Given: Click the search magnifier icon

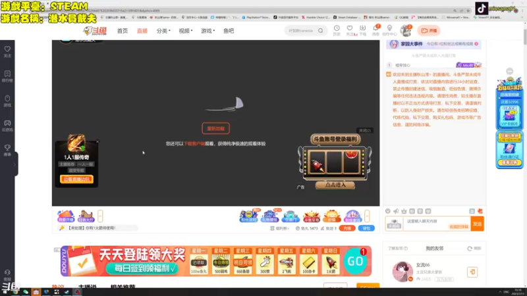Looking at the screenshot, I should coord(321,30).
